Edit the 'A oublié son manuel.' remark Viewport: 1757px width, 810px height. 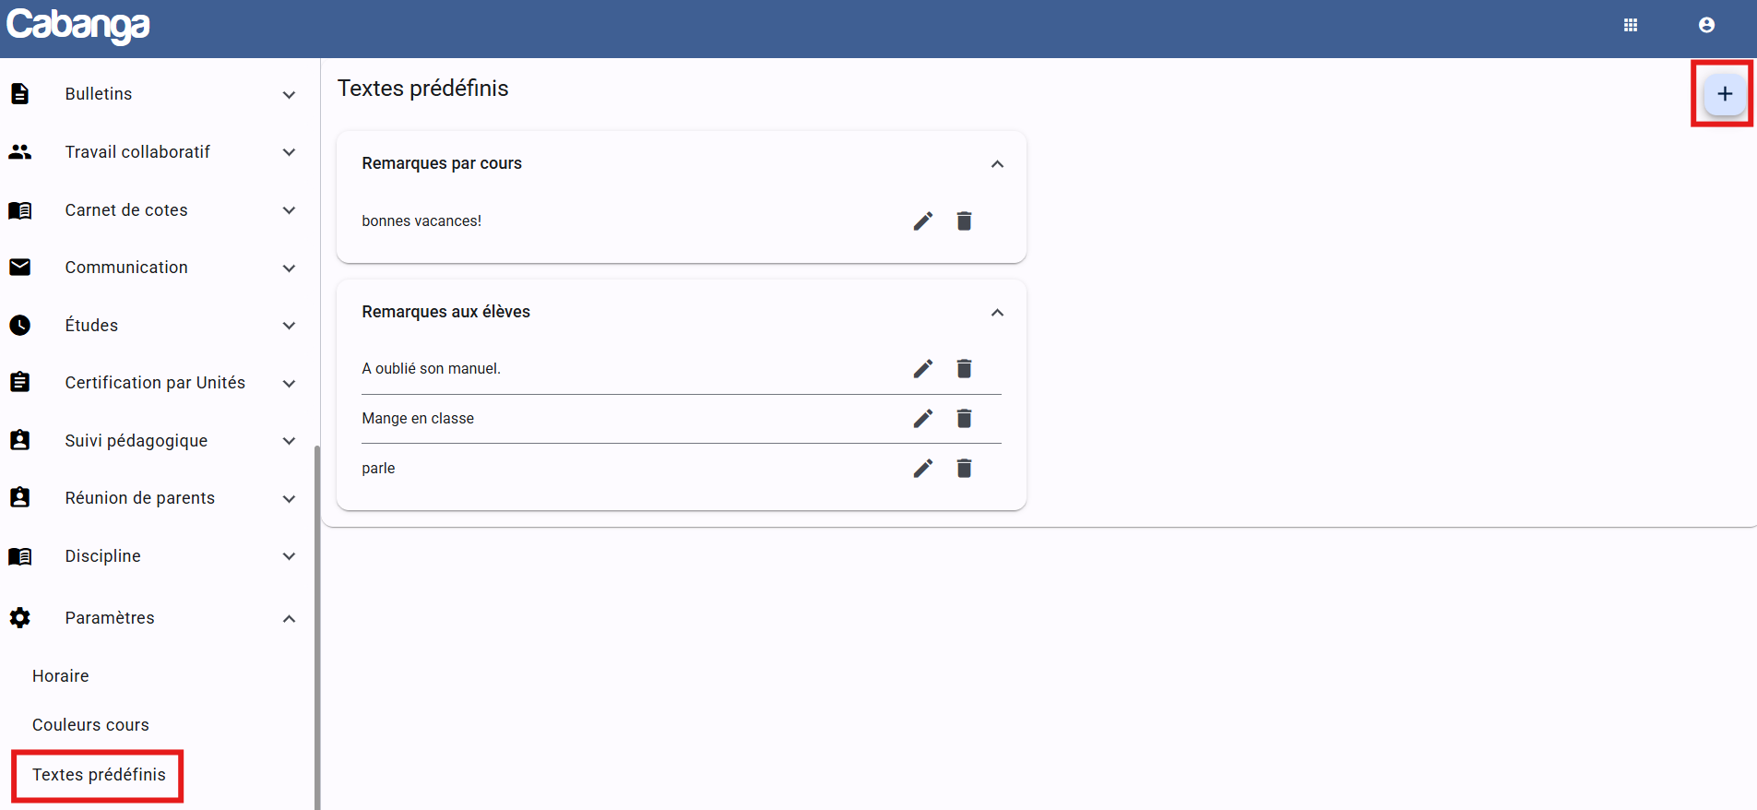[922, 369]
